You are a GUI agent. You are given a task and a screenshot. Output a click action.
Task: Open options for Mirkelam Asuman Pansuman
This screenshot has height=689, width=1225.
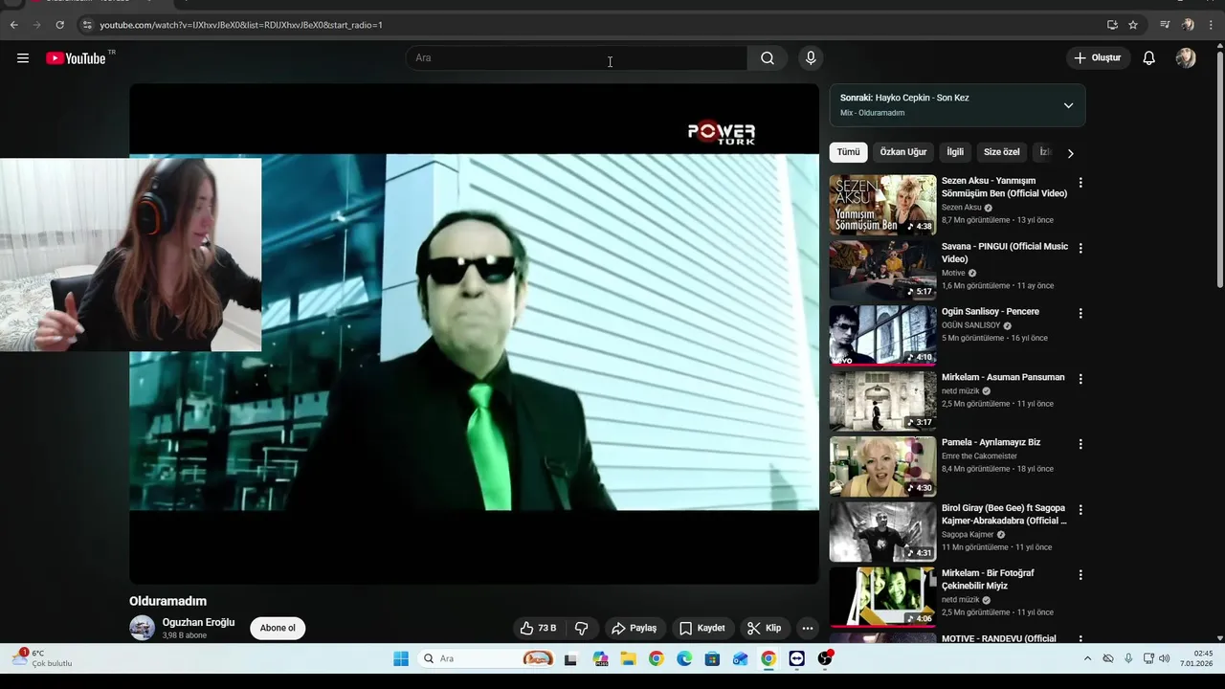pos(1080,379)
